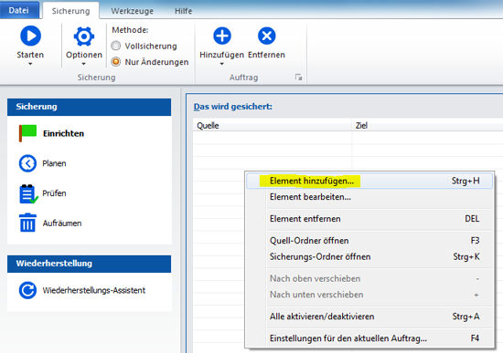Click the Planen label in sidebar

(x=54, y=163)
